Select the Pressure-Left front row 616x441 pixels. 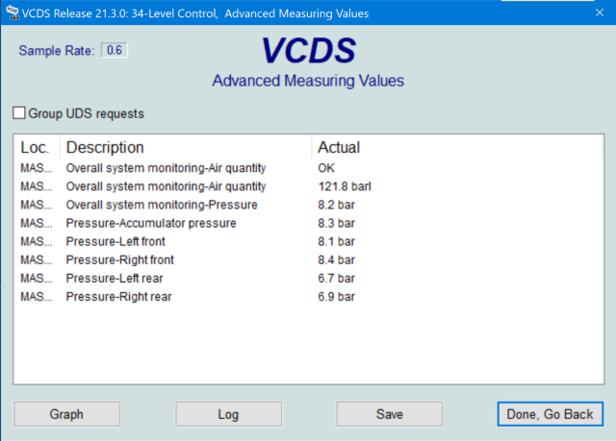coord(308,242)
